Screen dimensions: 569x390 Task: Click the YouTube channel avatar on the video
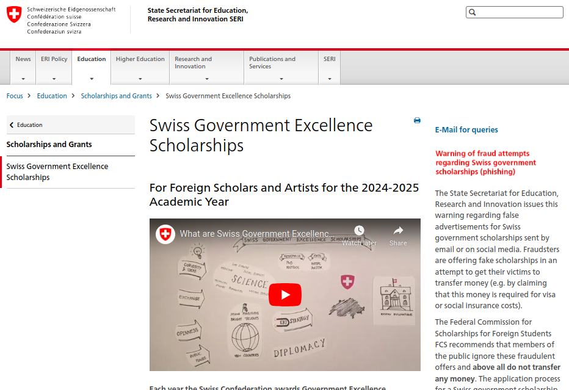165,234
